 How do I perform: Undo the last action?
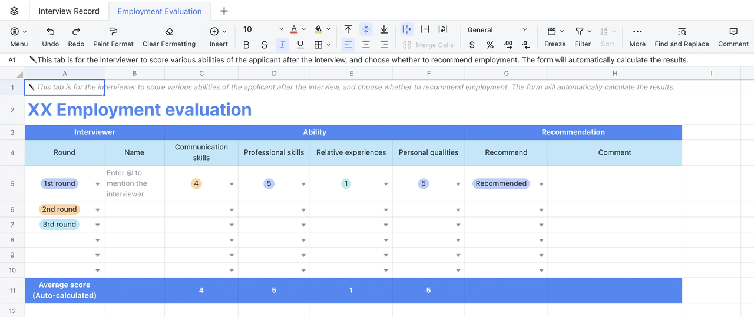pyautogui.click(x=51, y=36)
